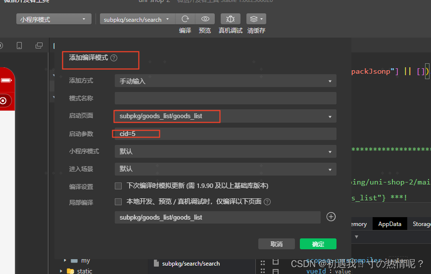Toggle the phone simulator icon
Image resolution: width=431 pixels, height=274 pixels.
pyautogui.click(x=19, y=46)
